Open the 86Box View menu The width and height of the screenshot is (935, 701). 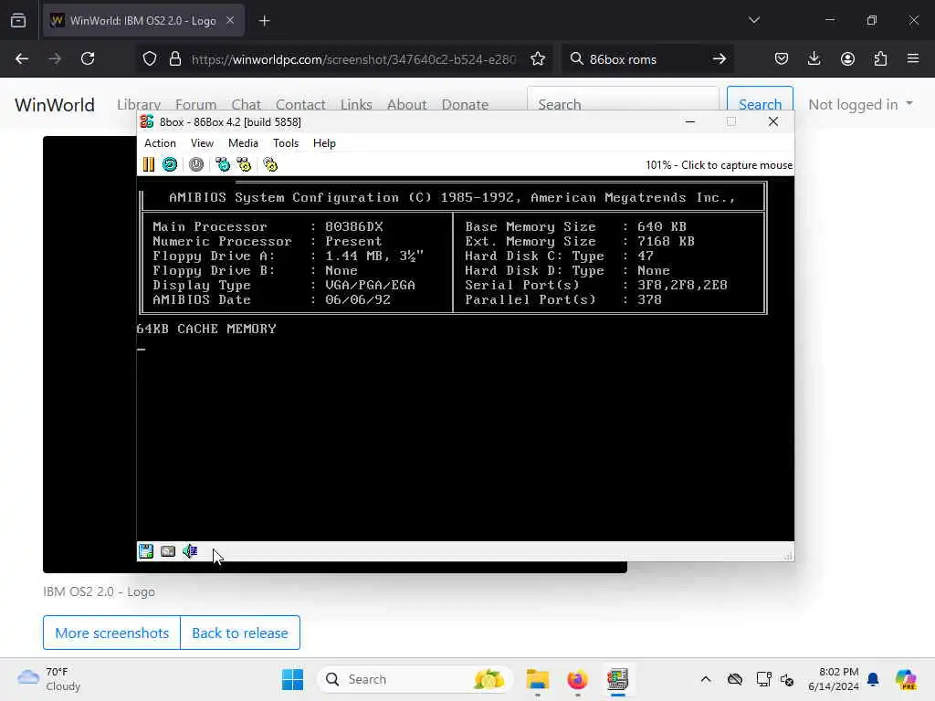pyautogui.click(x=202, y=143)
